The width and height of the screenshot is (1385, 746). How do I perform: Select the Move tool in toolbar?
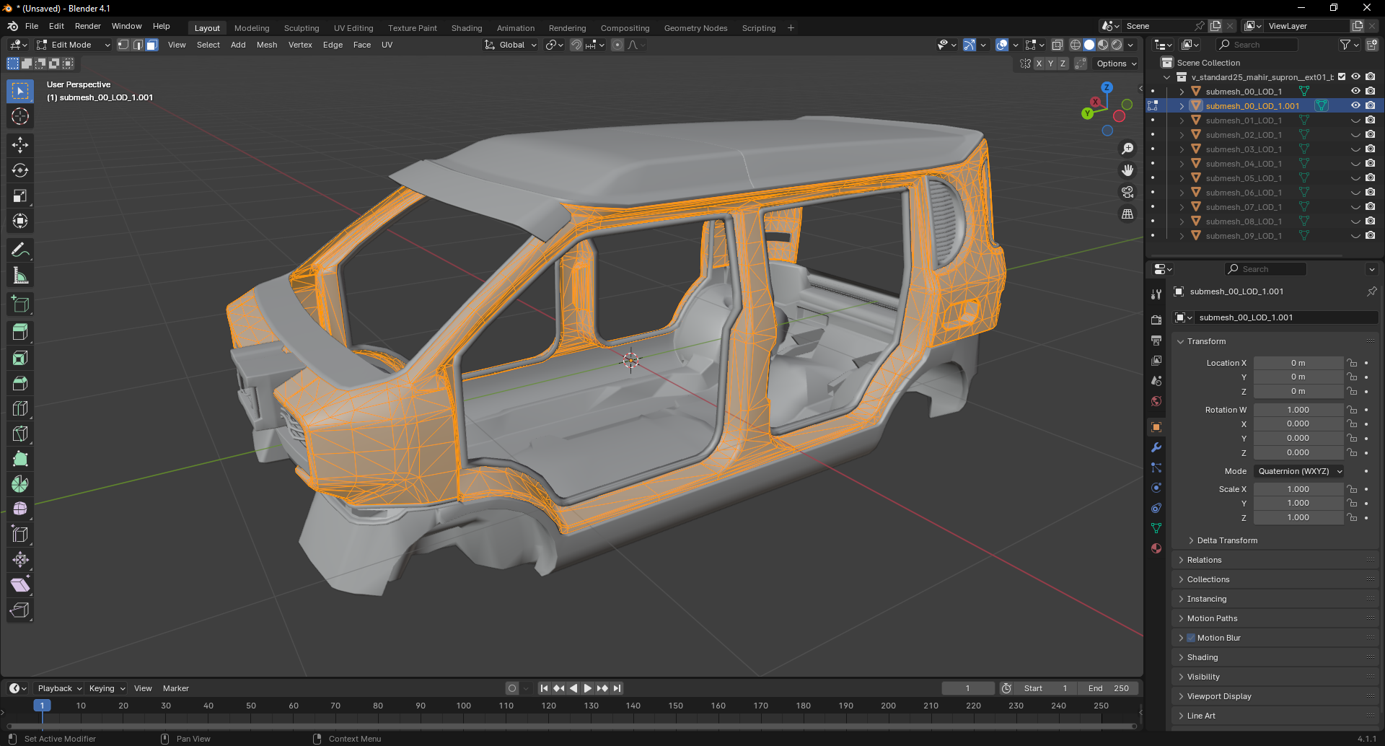20,145
